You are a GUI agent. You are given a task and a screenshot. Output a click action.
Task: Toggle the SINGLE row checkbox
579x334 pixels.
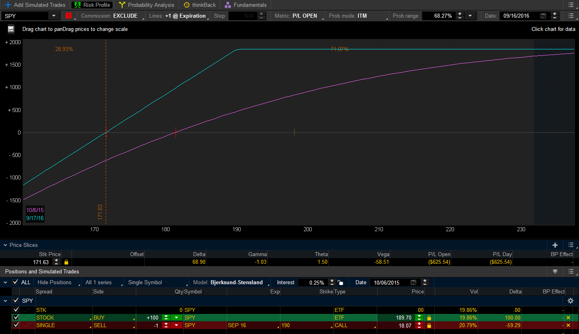16,325
